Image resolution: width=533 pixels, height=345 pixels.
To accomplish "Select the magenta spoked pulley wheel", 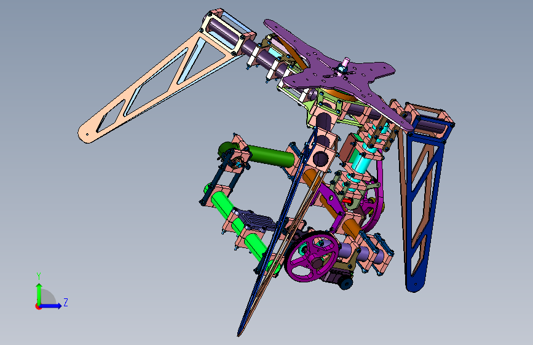I will click(x=312, y=257).
